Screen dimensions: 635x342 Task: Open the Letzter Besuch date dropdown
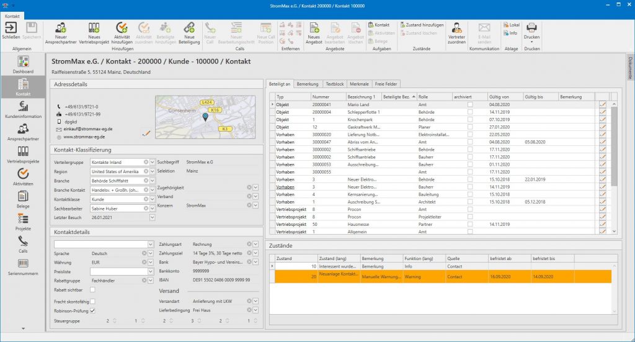click(x=152, y=217)
